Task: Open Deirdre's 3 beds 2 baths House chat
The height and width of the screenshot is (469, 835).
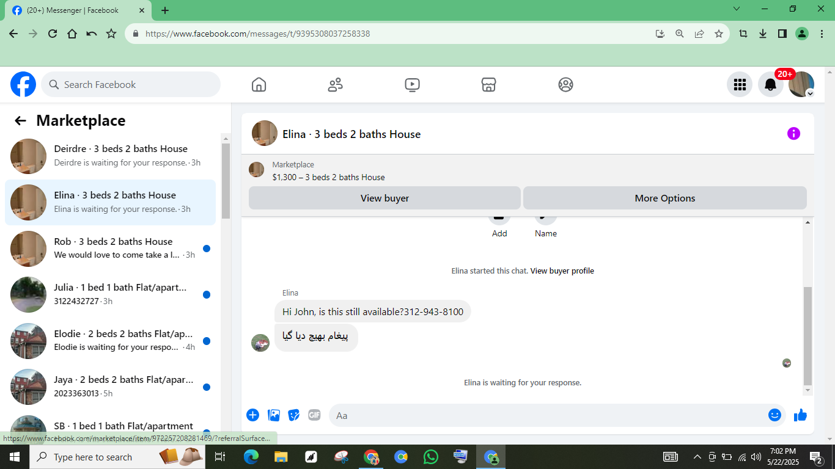Action: coord(110,156)
